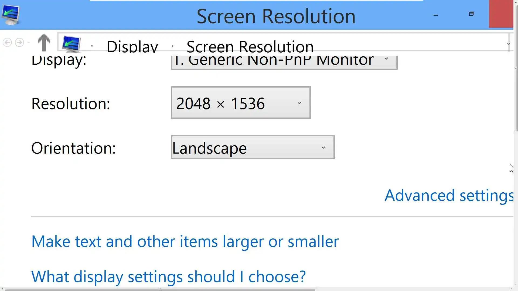Click the Forward navigation arrow
The height and width of the screenshot is (291, 518).
click(19, 43)
